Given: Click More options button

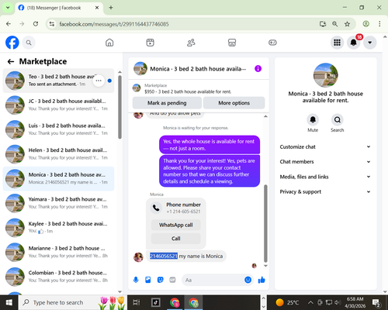Looking at the screenshot, I should coord(234,103).
